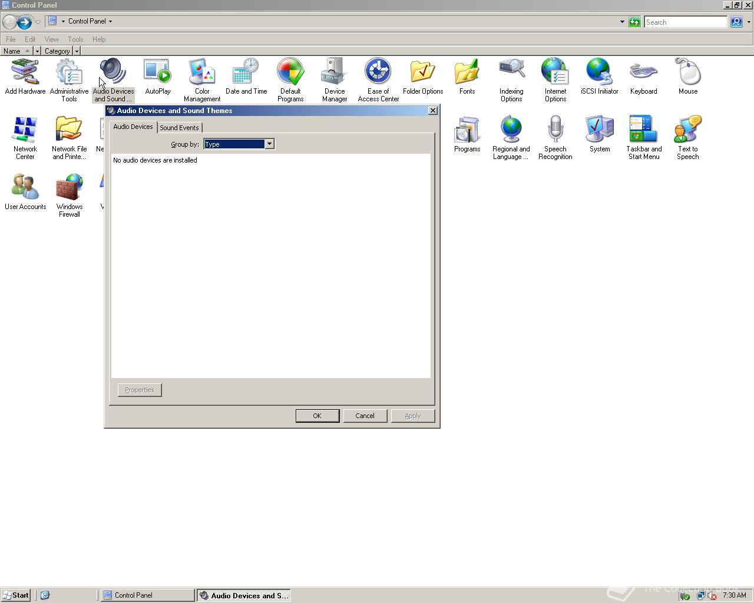This screenshot has height=603, width=754.
Task: Open address bar history dropdown
Action: tap(622, 22)
